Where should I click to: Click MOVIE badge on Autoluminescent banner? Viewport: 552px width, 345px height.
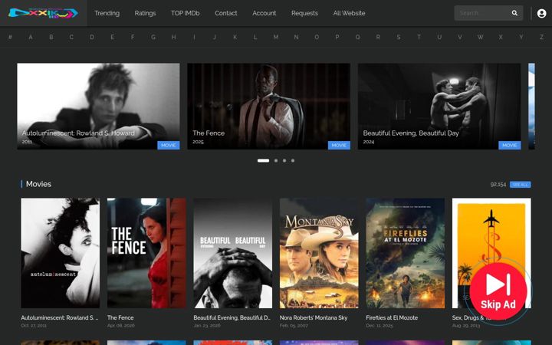click(168, 145)
